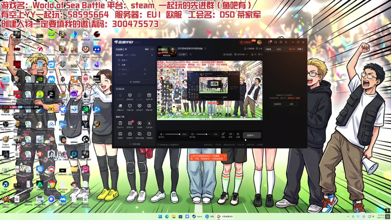The height and width of the screenshot is (220, 391).
Task: Open the heart-shaped fan club interactive icon
Action: click(x=139, y=106)
